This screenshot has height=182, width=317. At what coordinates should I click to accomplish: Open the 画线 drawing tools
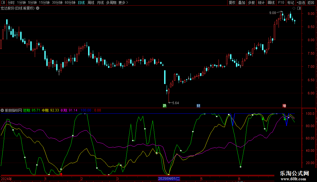271,3
